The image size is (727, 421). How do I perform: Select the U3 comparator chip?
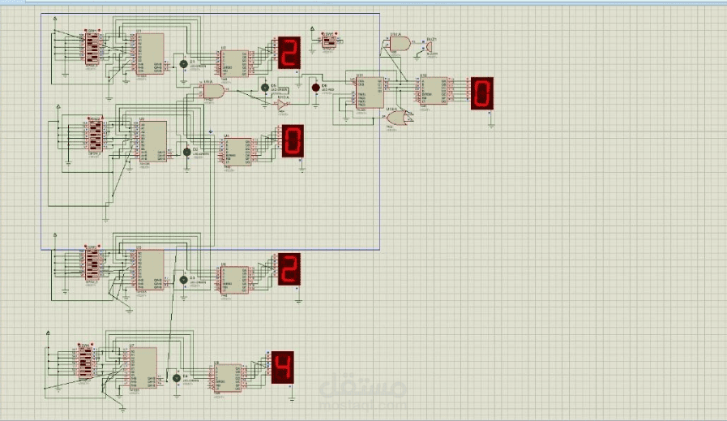[153, 142]
